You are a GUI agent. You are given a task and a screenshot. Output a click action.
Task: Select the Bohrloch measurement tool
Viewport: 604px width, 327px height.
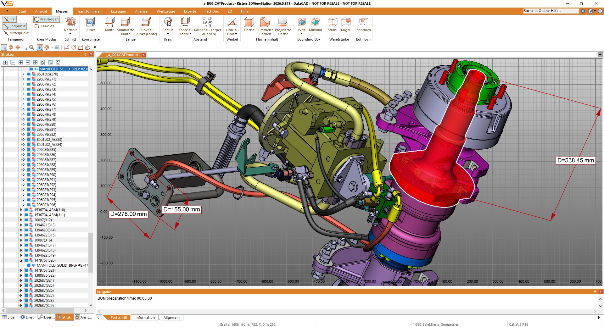click(363, 25)
